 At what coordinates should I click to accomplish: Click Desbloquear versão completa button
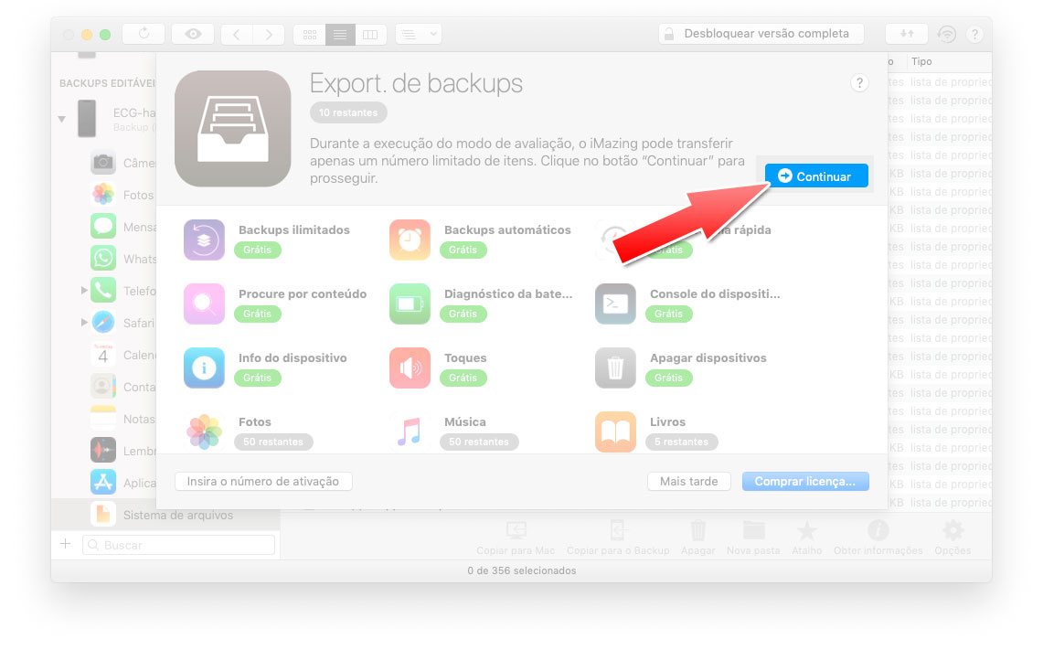[x=761, y=34]
